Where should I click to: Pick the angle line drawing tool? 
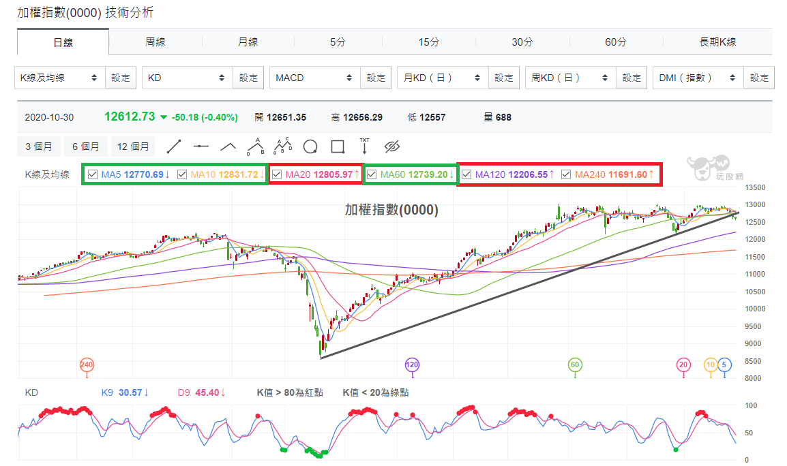[x=228, y=146]
